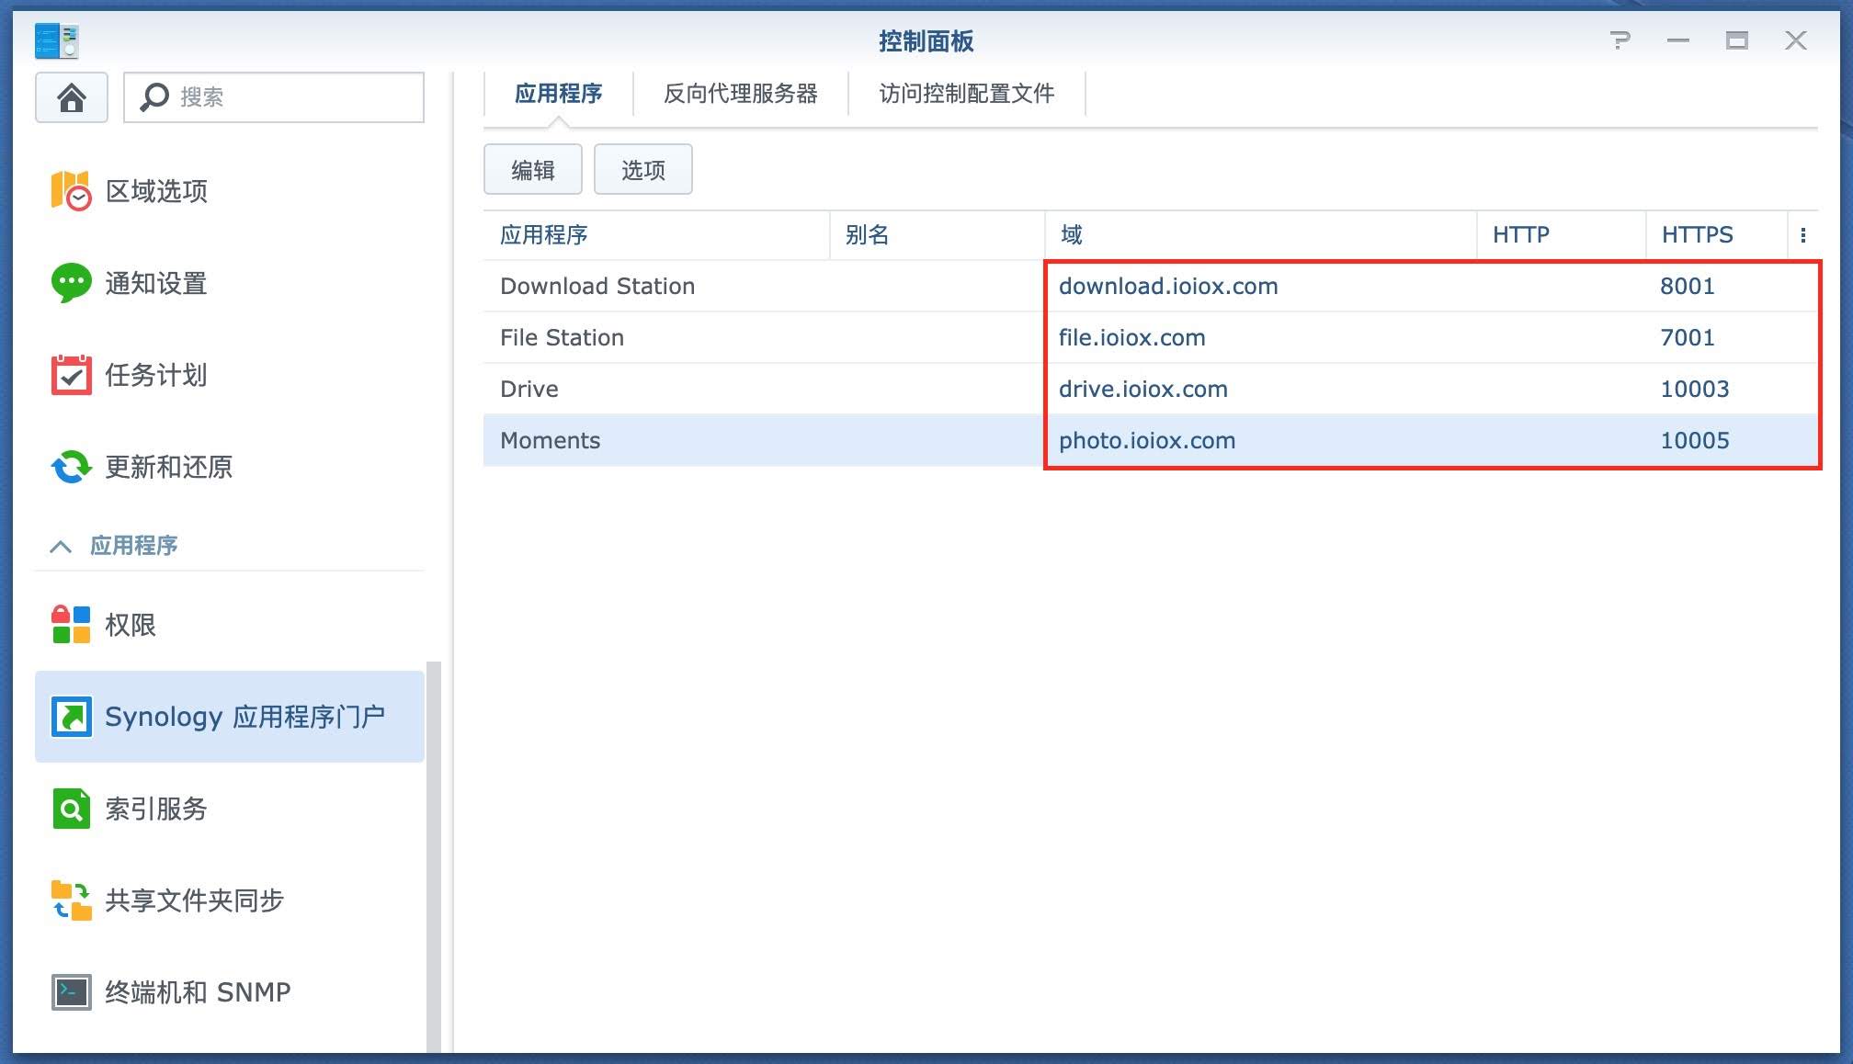Open Notification settings (通知设置) icon
Screen dimensions: 1853x1064
71,283
